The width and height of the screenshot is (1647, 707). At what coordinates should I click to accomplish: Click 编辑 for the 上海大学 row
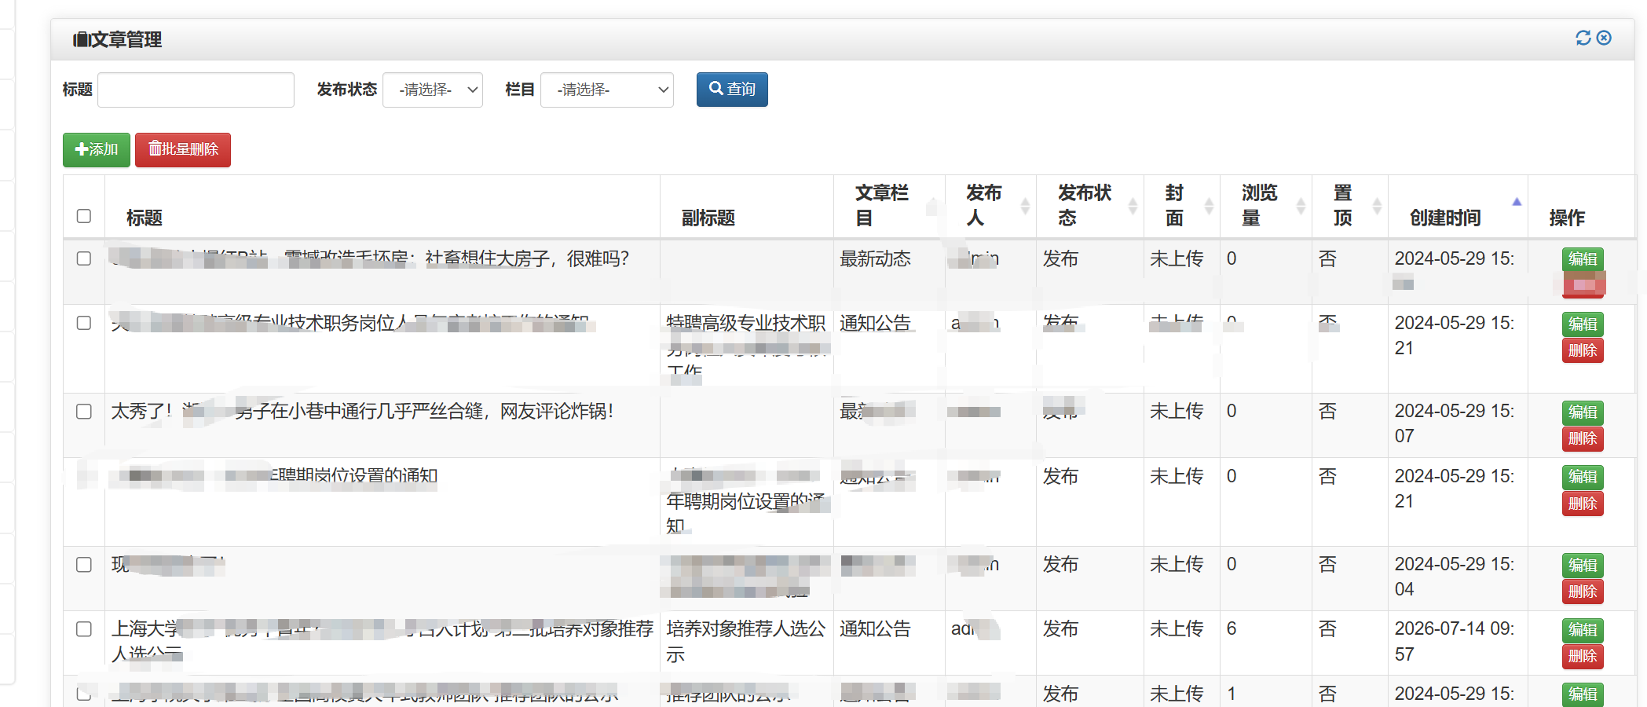pos(1583,630)
